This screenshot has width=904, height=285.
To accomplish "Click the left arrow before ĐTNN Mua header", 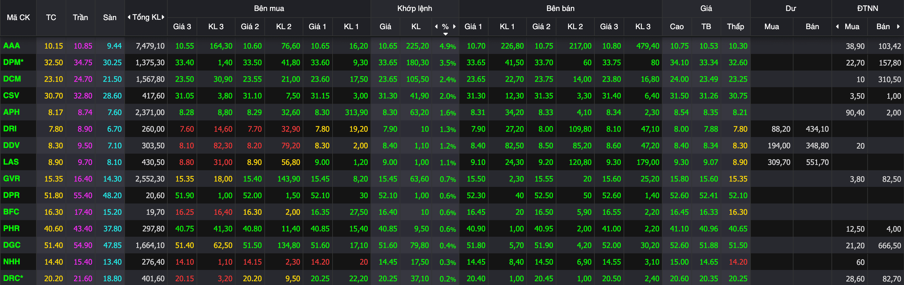I will tap(837, 27).
